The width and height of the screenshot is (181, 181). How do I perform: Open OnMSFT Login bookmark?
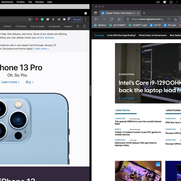coord(138,25)
